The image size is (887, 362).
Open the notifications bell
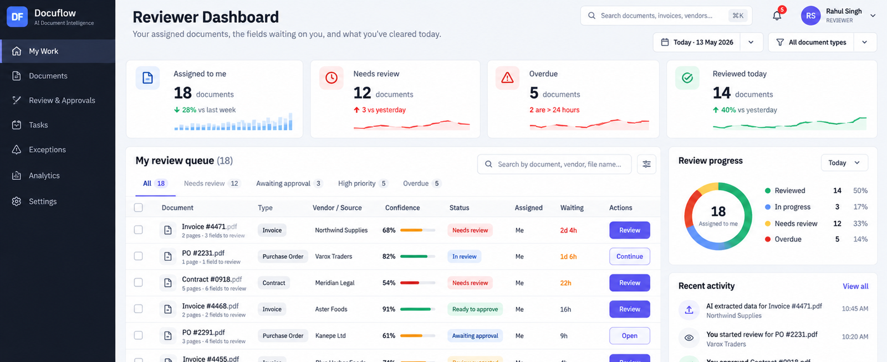click(777, 15)
